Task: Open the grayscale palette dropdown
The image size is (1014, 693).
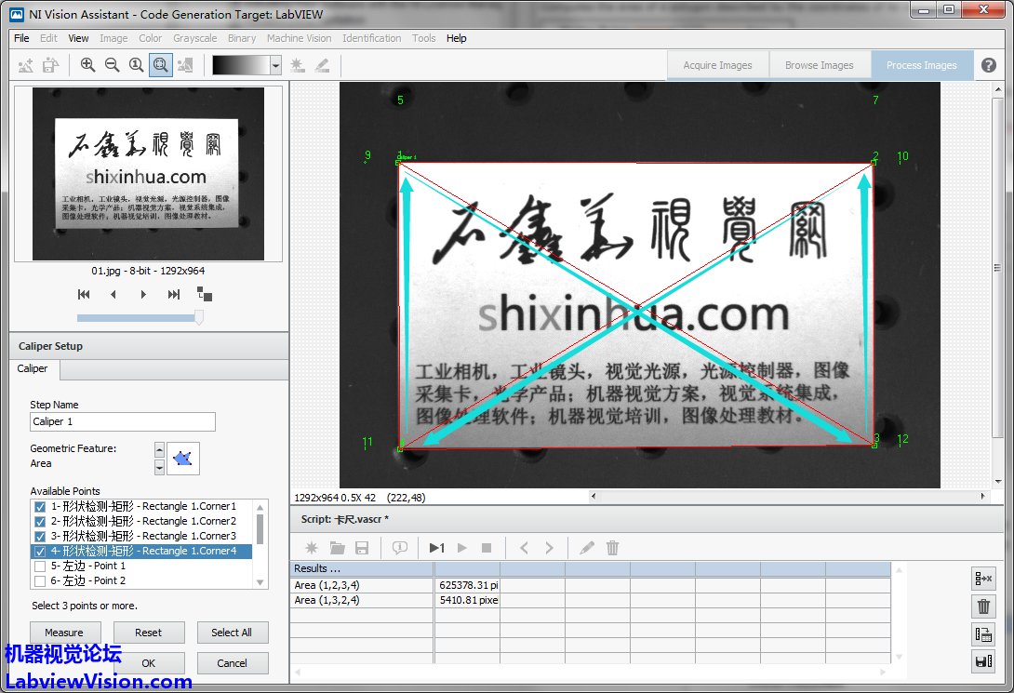Action: 275,65
